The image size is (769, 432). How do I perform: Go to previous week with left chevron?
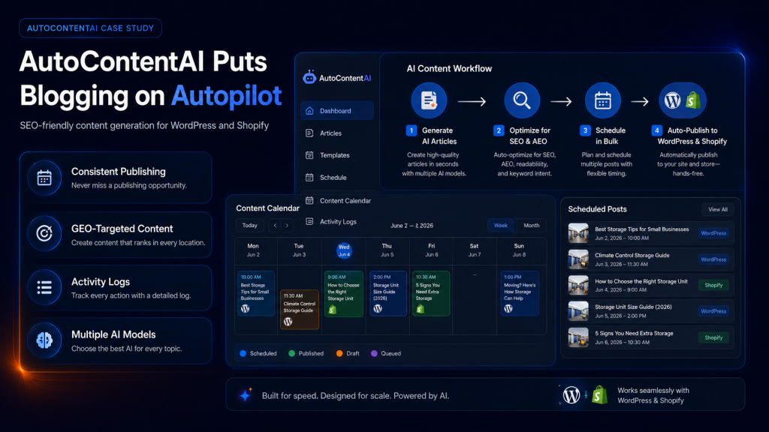coord(275,225)
